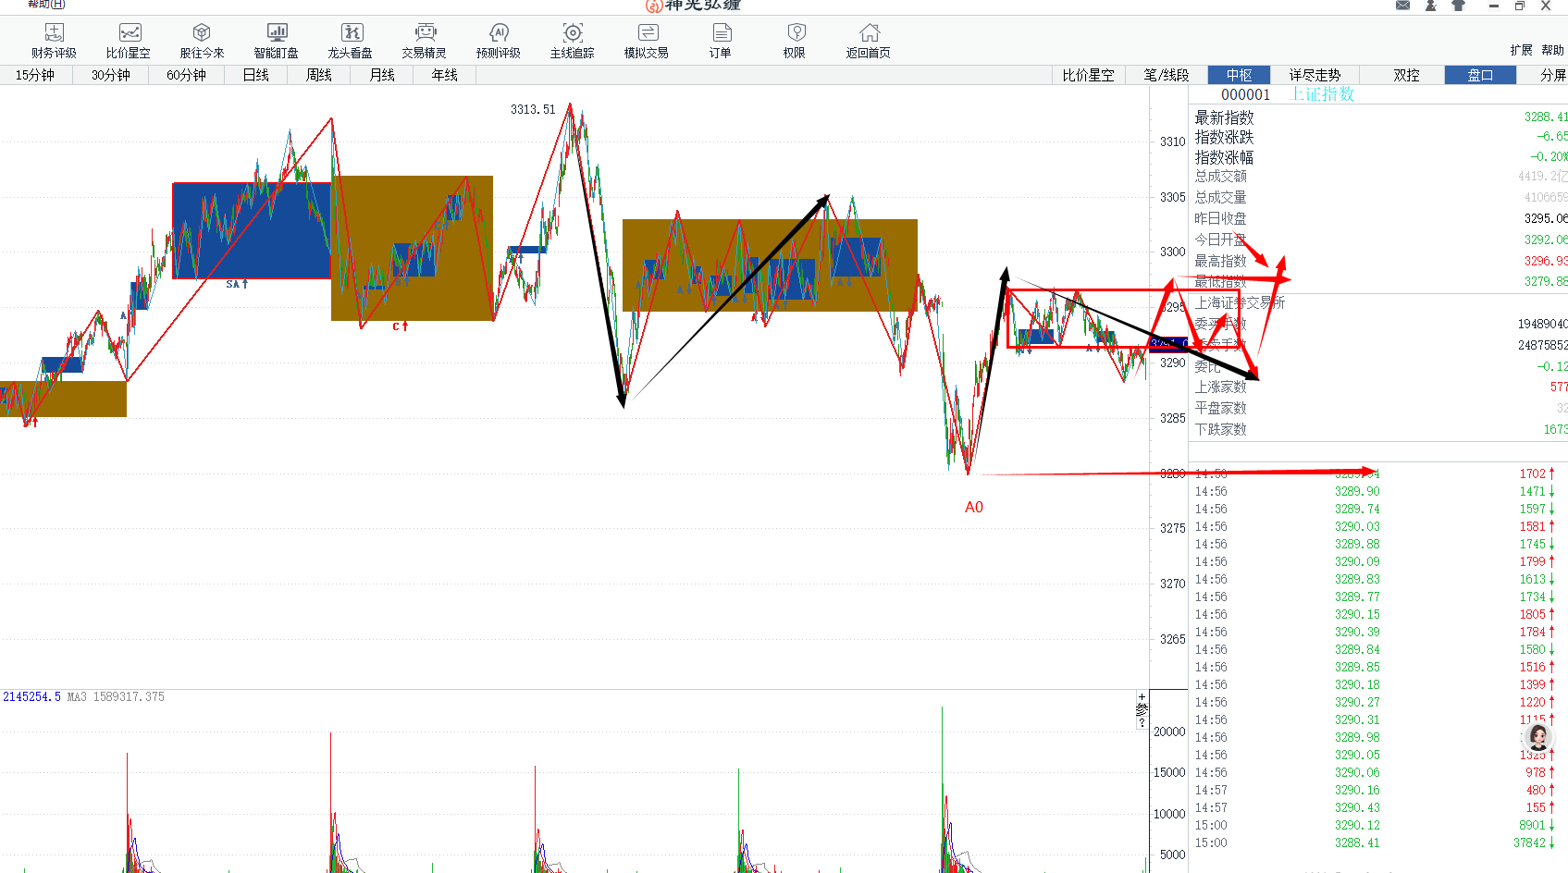Open the 权限 permissions icon
Image resolution: width=1568 pixels, height=873 pixels.
tap(795, 42)
